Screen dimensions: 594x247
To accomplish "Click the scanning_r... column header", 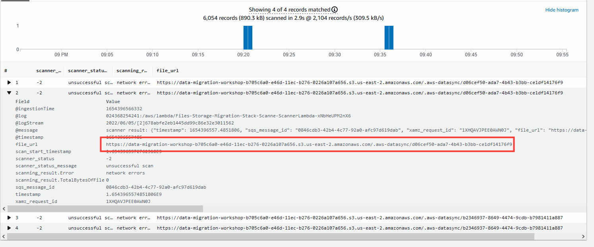I will [x=132, y=71].
